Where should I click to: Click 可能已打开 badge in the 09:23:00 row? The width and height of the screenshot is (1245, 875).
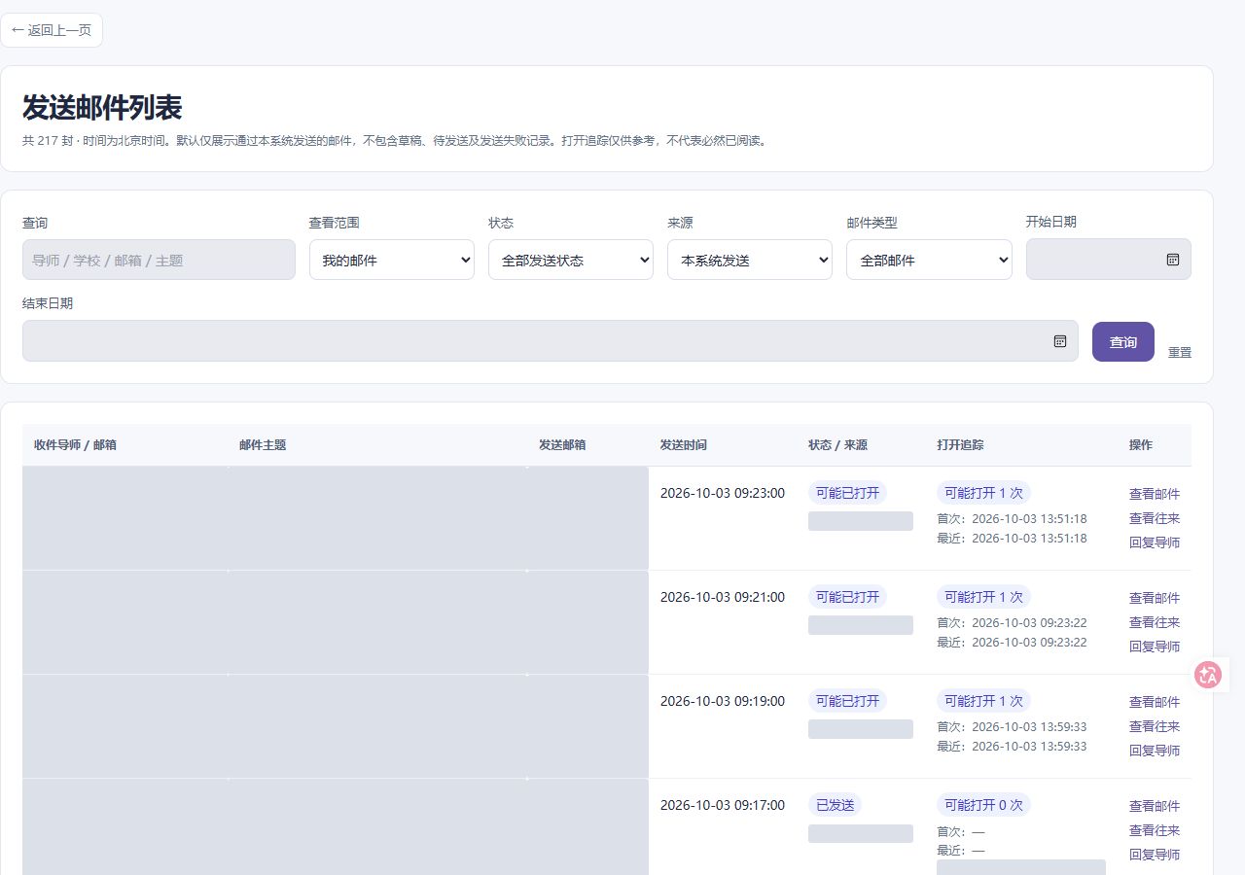tap(847, 493)
